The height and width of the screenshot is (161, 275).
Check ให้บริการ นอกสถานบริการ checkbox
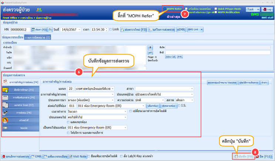(68, 133)
